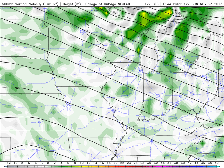Click the -8 value on color scale

pyautogui.click(x=21, y=163)
